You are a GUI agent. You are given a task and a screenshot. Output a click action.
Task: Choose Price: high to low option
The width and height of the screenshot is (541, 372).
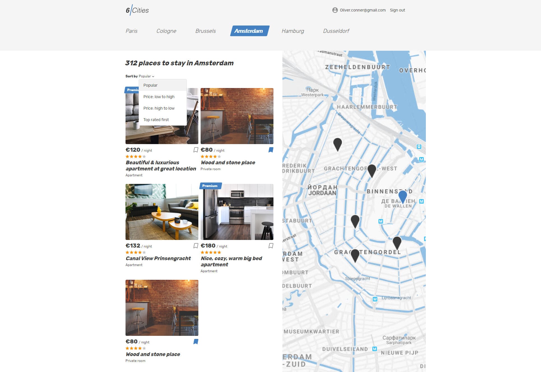pos(163,108)
